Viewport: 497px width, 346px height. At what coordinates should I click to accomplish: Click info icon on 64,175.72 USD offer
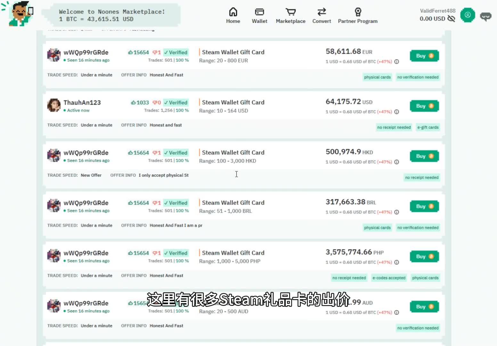(397, 112)
